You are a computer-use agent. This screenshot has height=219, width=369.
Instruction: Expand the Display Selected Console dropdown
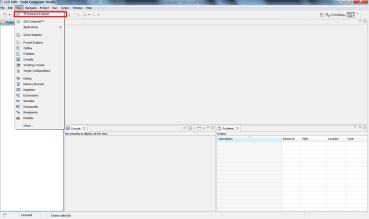click(195, 128)
